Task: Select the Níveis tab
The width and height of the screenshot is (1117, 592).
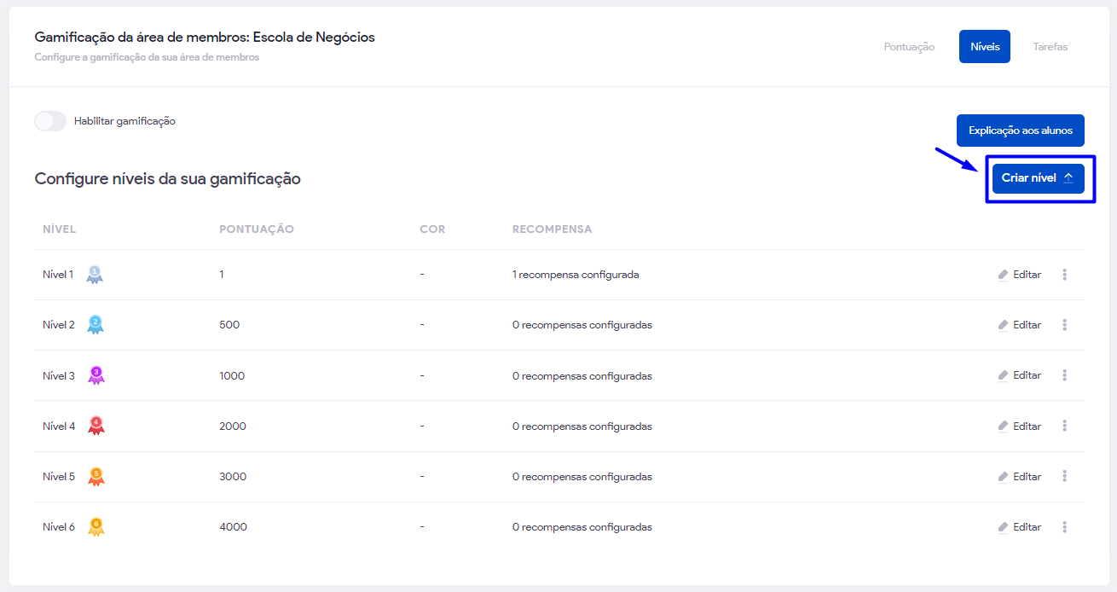Action: tap(984, 47)
